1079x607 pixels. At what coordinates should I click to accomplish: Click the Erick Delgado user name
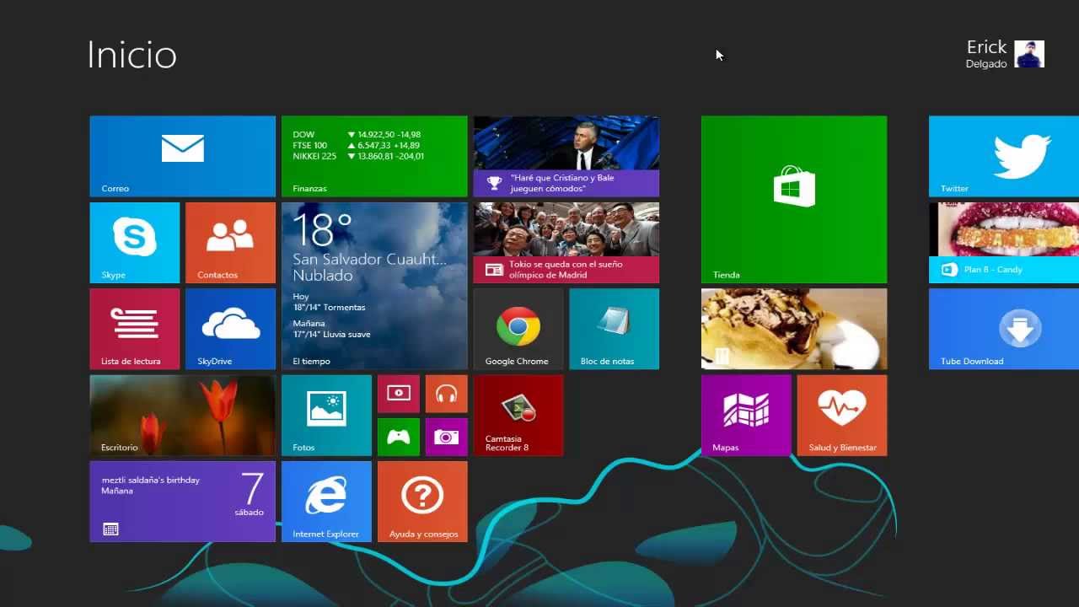(986, 54)
